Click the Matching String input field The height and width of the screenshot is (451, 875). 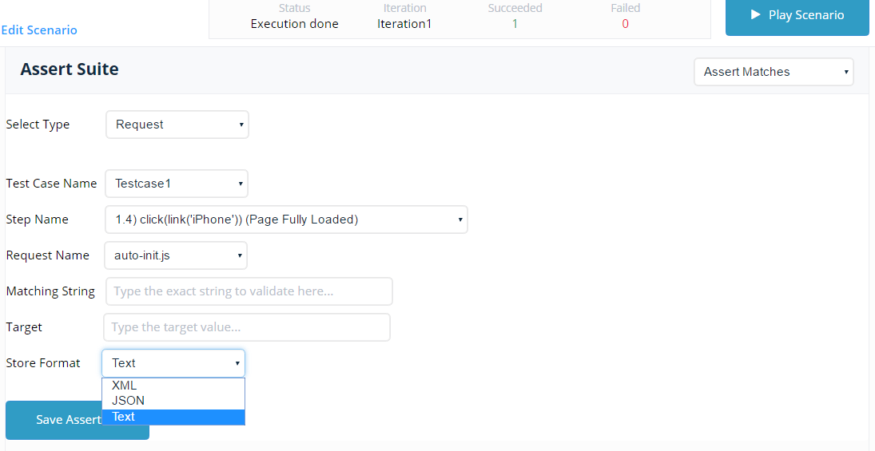tap(249, 291)
